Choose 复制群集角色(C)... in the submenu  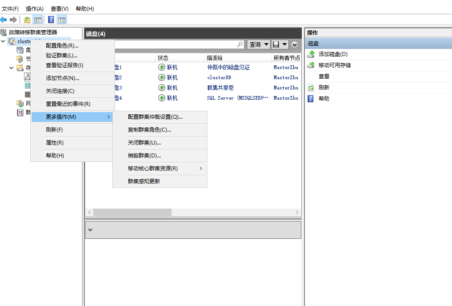point(160,130)
